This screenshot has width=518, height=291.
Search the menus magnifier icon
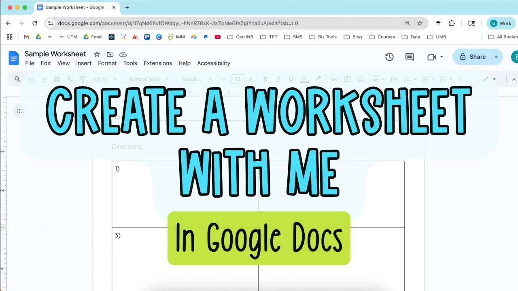coord(17,79)
